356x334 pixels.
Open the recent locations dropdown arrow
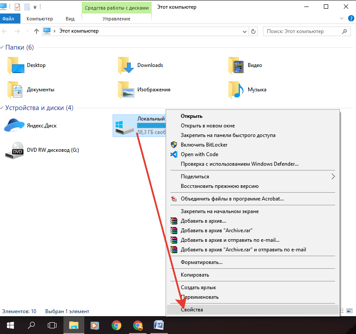[27, 31]
